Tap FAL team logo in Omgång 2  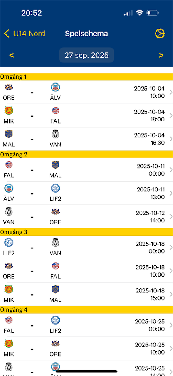click(9, 165)
